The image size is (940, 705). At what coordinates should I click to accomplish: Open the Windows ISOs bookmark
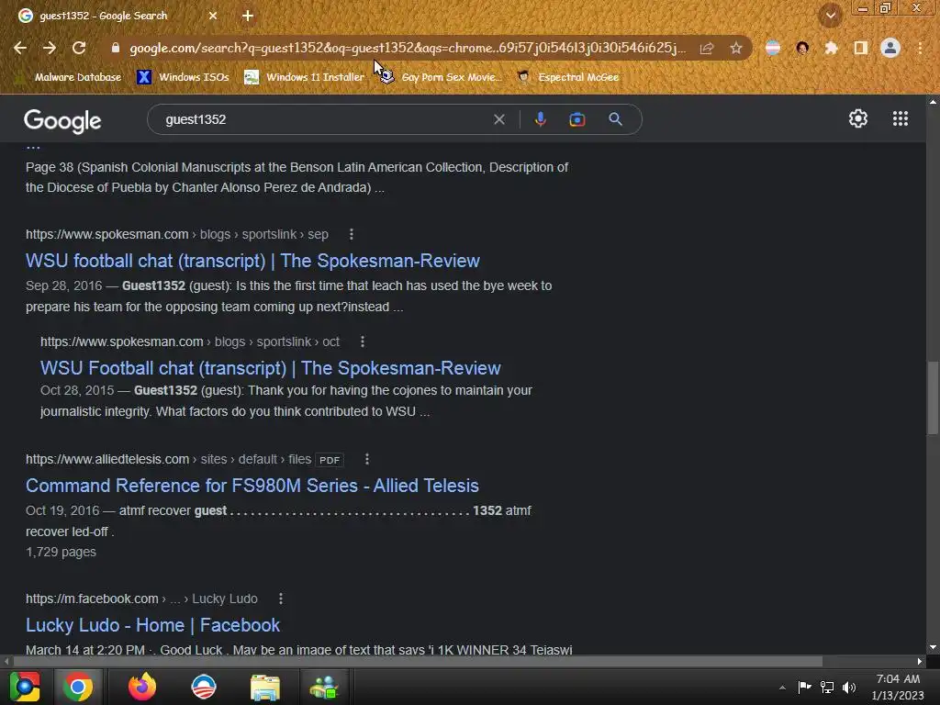[183, 77]
